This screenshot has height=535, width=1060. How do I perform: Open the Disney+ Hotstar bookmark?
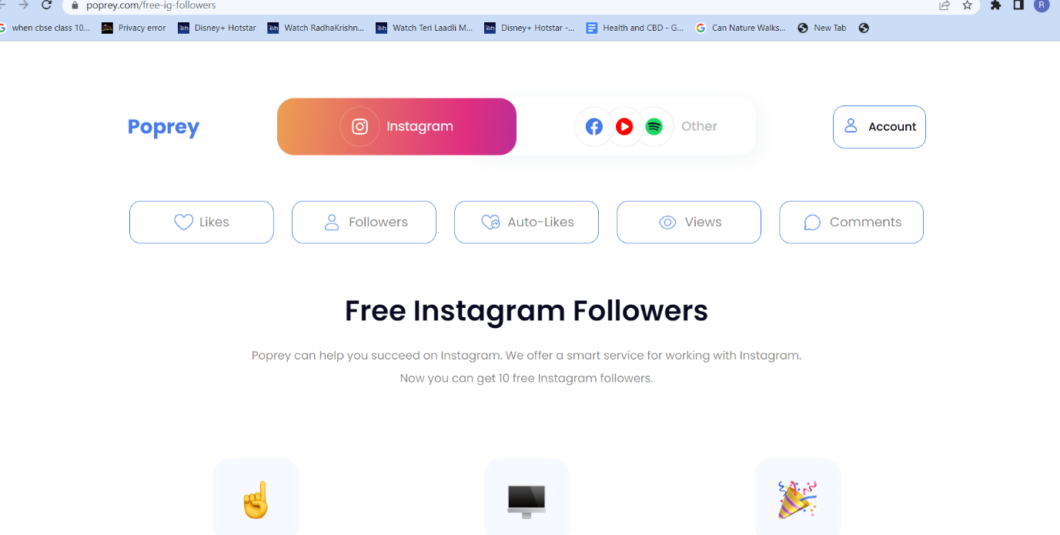click(x=217, y=28)
